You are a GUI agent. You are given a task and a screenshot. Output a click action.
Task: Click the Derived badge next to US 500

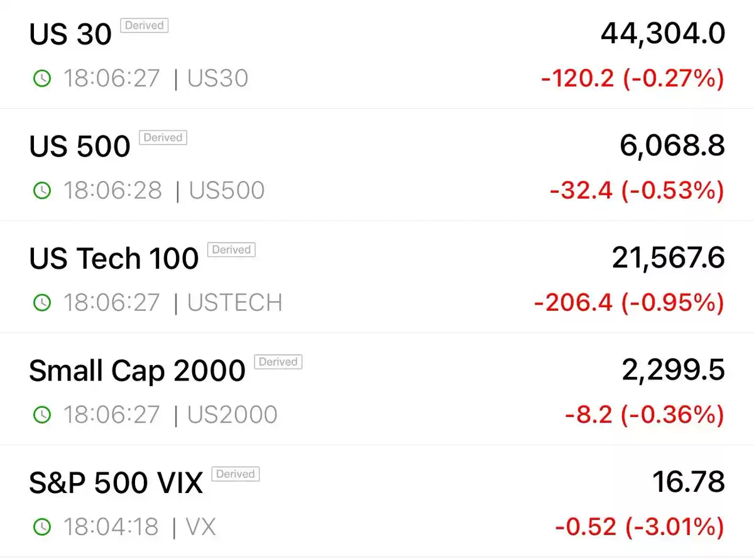click(163, 138)
